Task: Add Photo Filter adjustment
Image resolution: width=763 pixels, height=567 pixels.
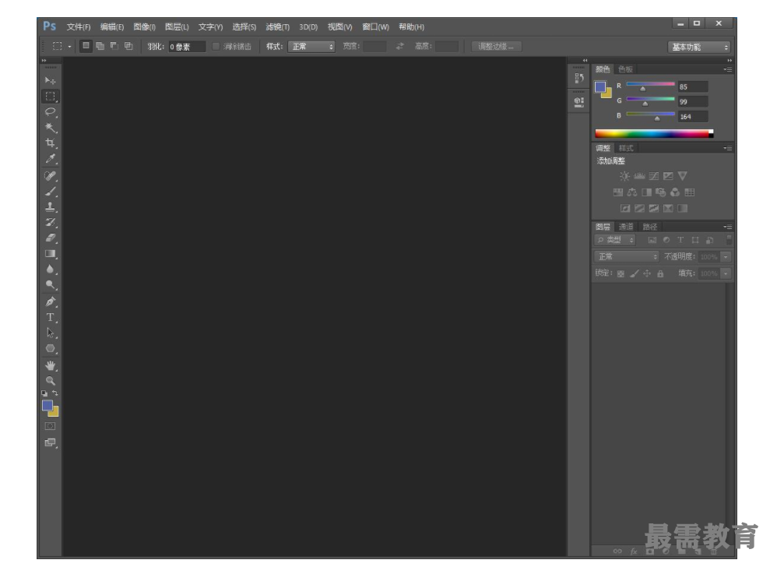Action: click(661, 192)
